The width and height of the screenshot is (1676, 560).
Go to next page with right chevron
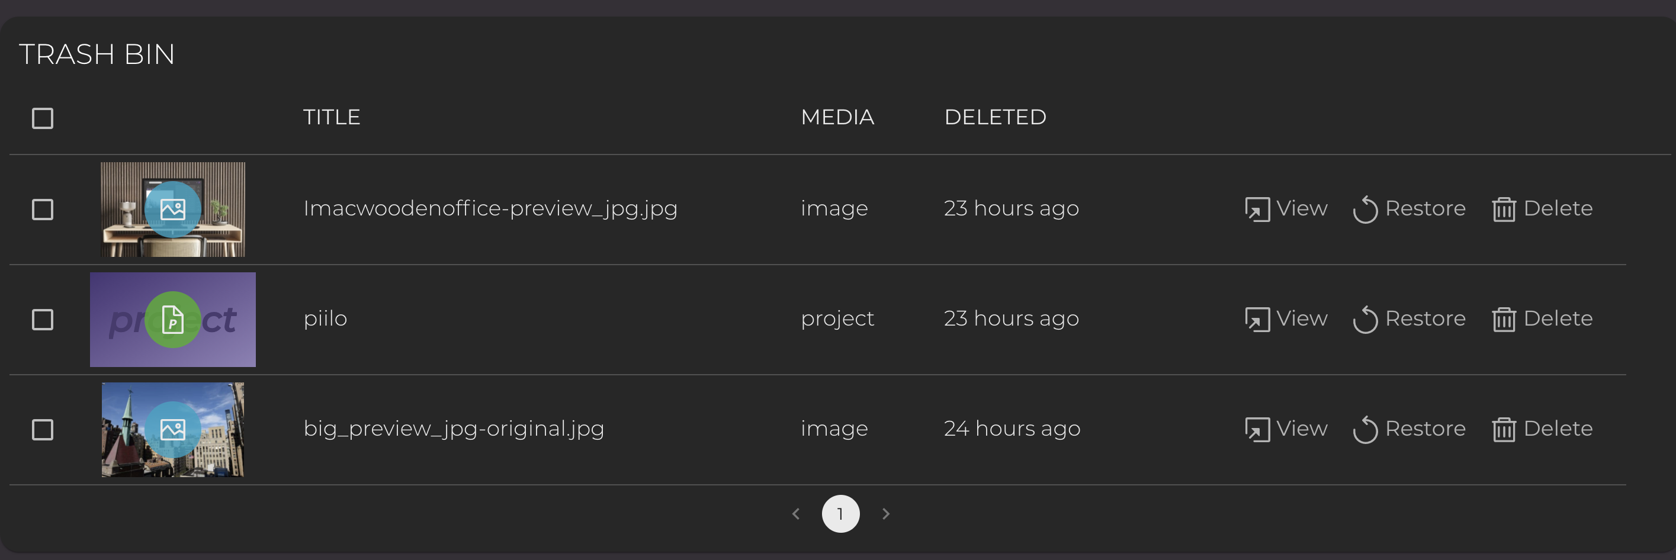885,514
